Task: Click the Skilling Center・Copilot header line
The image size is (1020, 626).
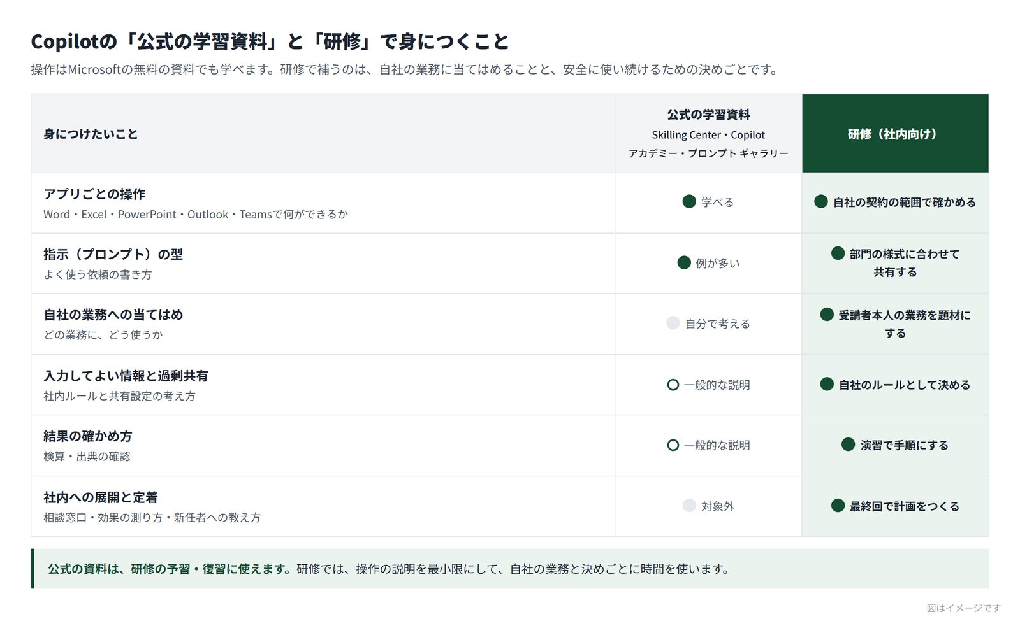Action: (x=708, y=135)
